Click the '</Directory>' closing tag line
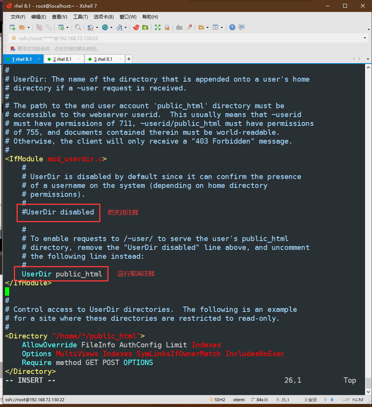Image resolution: width=372 pixels, height=407 pixels. click(x=30, y=372)
